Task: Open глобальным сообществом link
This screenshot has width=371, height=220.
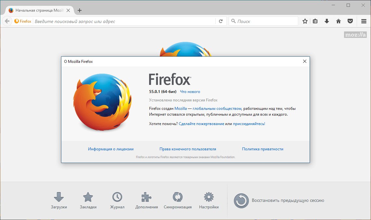Action: tap(217, 109)
